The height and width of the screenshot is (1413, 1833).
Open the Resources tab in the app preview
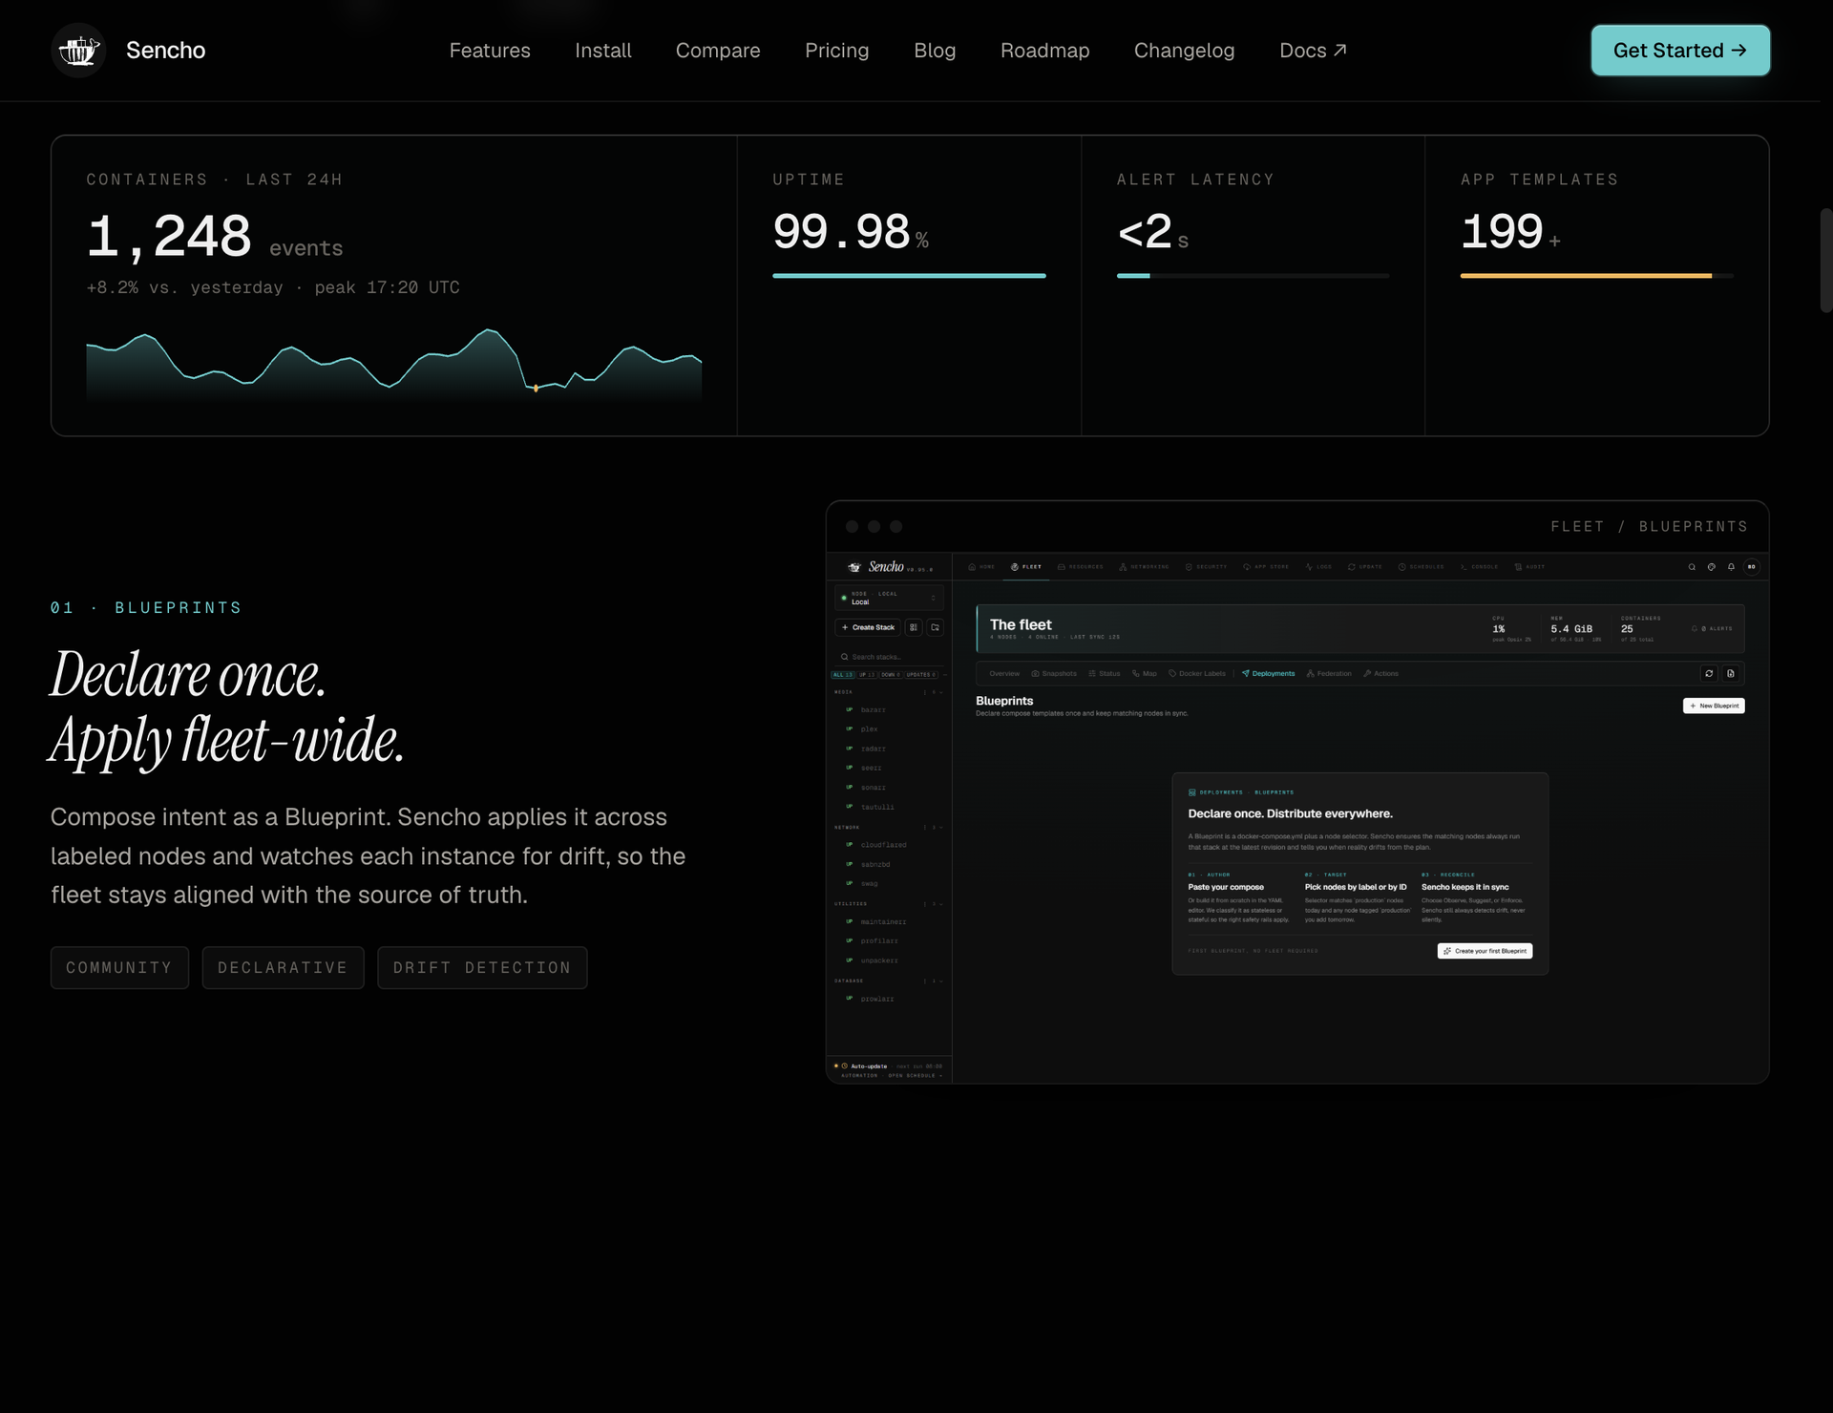coord(1080,567)
